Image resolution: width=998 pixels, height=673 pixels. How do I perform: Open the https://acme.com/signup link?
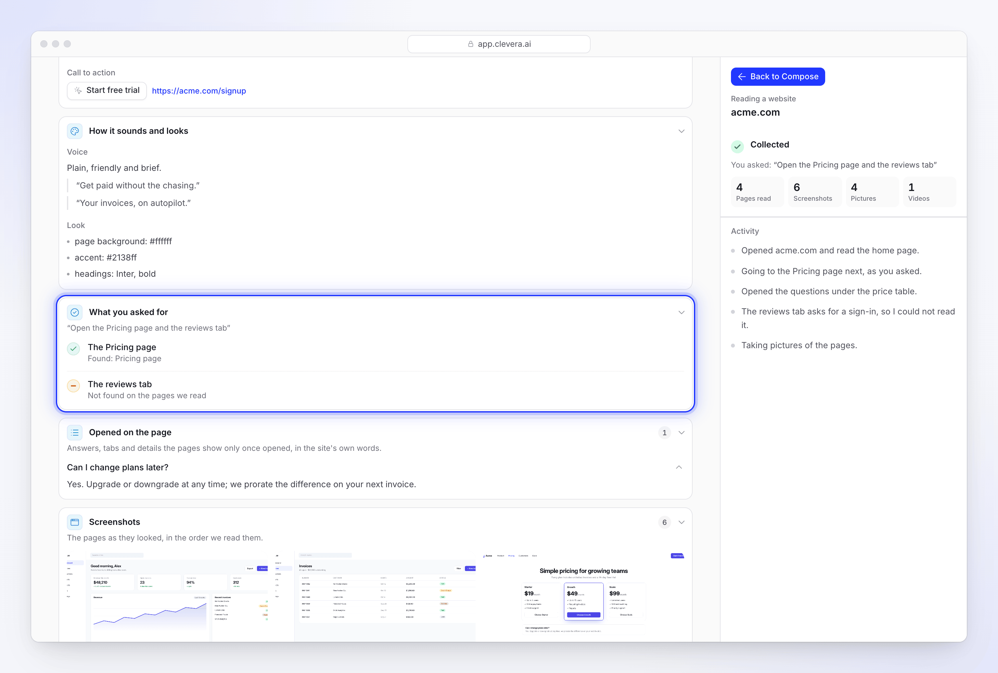tap(199, 91)
